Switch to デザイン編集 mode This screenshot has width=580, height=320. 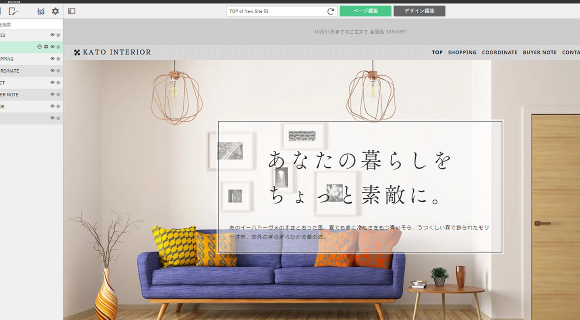pyautogui.click(x=419, y=11)
